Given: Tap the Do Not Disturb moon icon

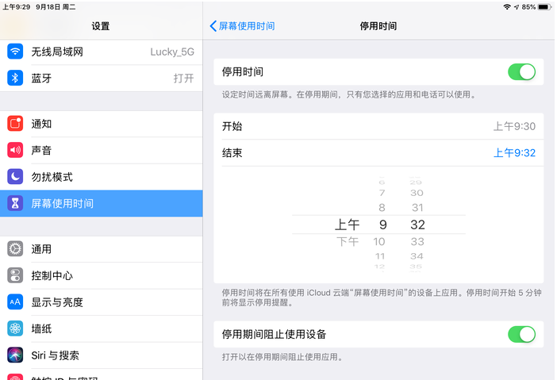Looking at the screenshot, I should (x=15, y=176).
